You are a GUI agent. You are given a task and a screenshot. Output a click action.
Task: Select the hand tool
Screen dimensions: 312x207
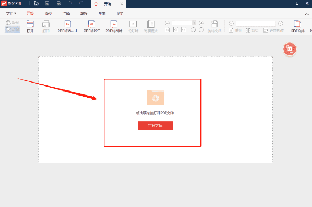pyautogui.click(x=12, y=23)
